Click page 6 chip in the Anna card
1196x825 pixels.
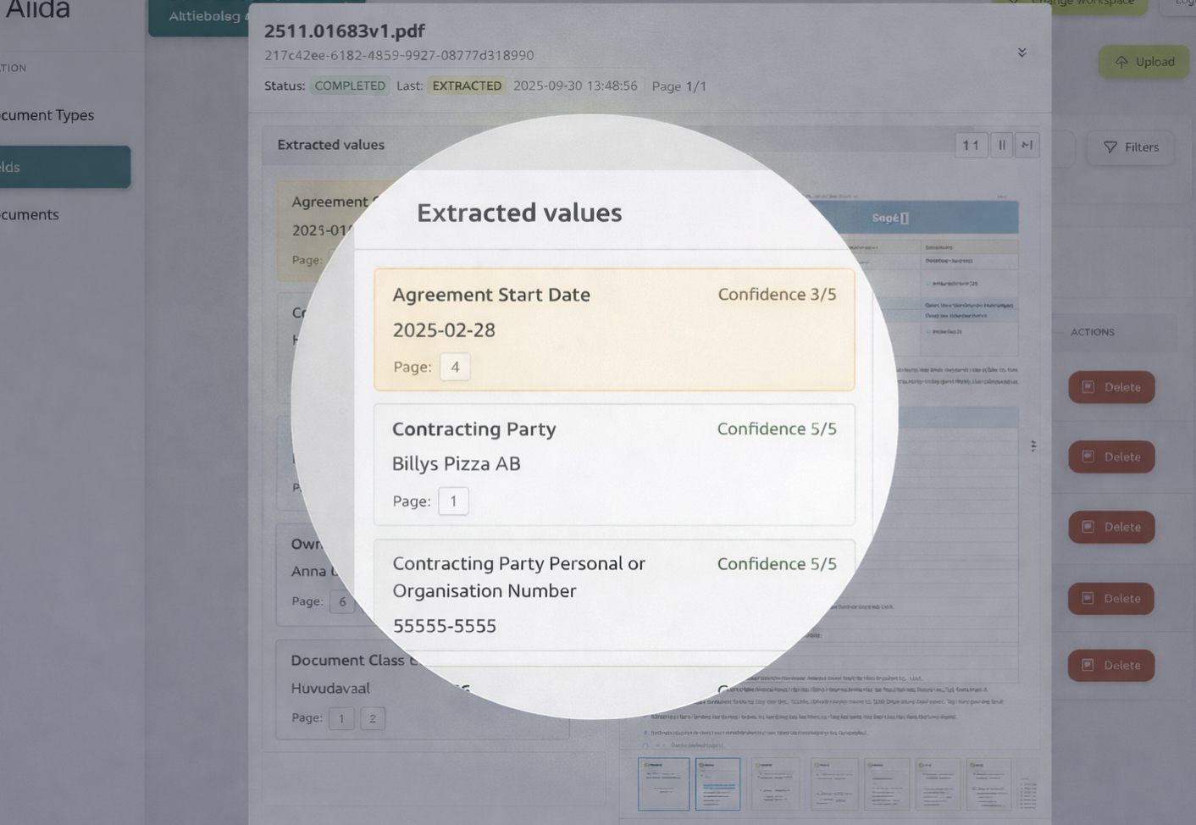(342, 601)
